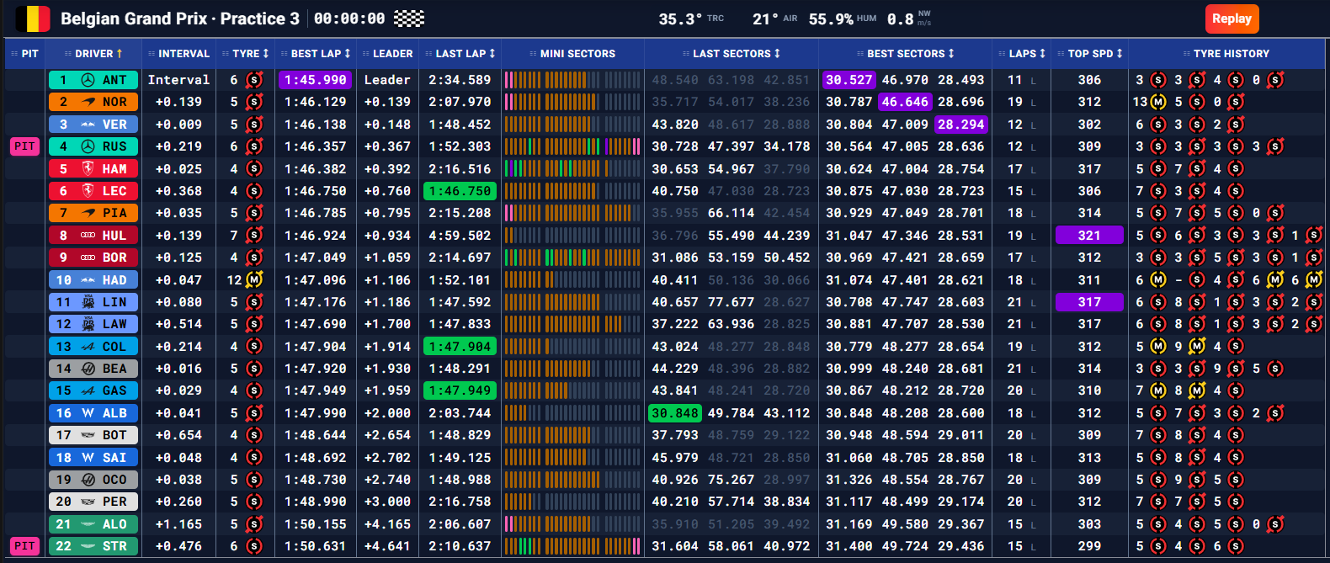Toggle the PIT badge next to RUS

[x=25, y=146]
